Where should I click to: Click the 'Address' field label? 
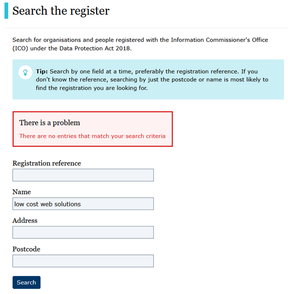coord(25,220)
